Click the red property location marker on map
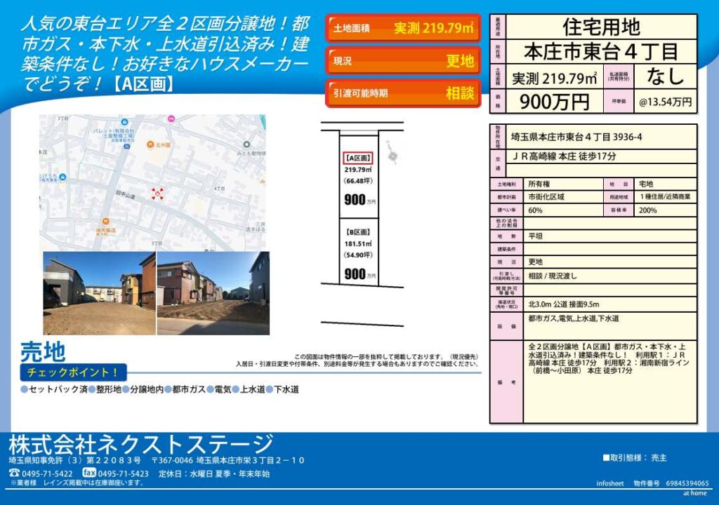Screen dimensions: 719x505 point(157,194)
